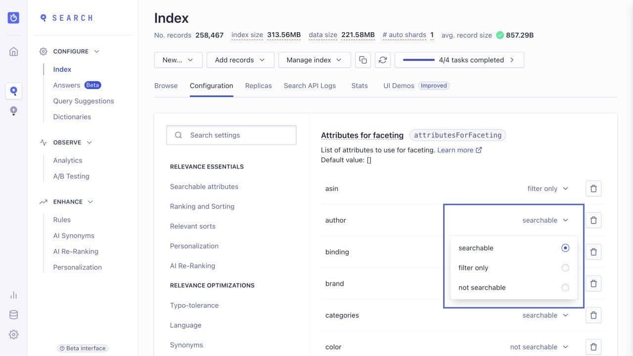Click the refresh index icon button
This screenshot has width=633, height=356.
pyautogui.click(x=383, y=60)
